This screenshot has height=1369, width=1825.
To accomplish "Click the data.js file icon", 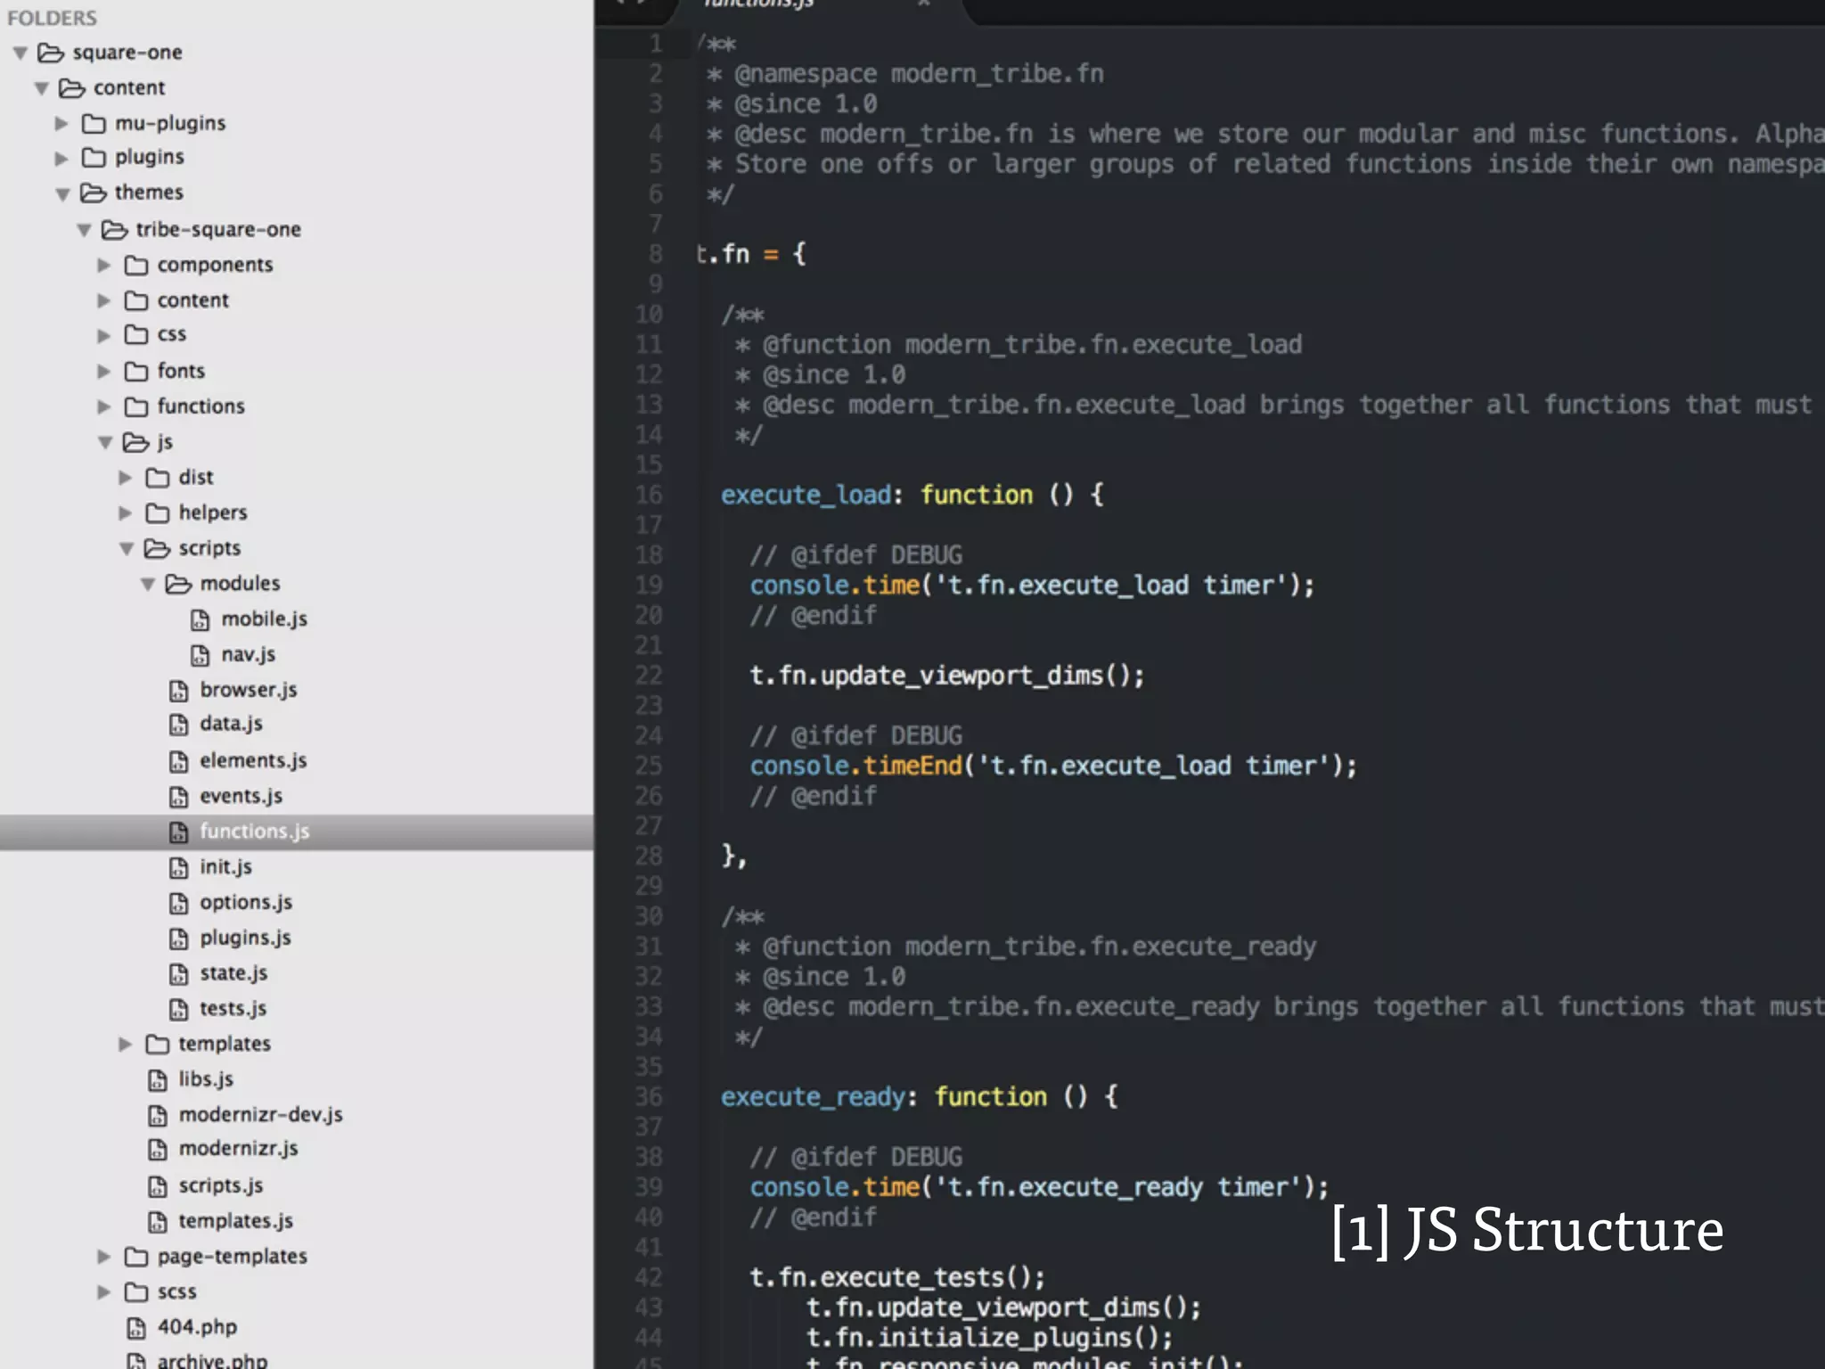I will click(x=179, y=725).
